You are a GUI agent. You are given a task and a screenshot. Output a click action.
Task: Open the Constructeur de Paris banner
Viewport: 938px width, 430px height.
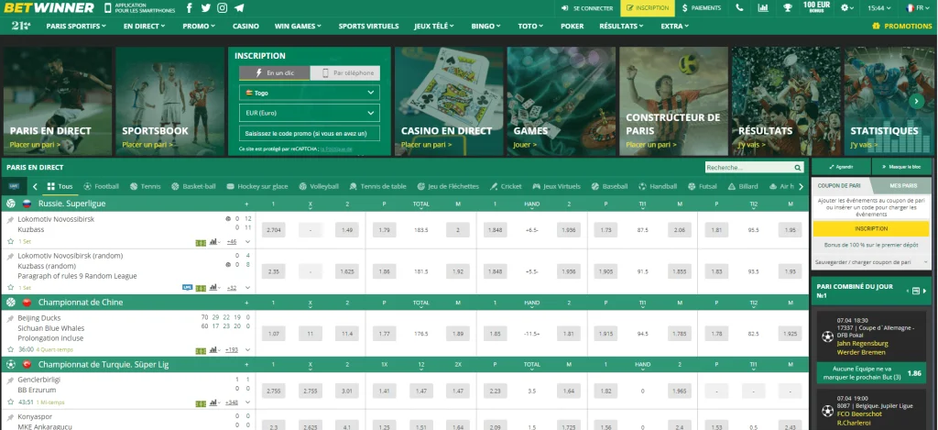pyautogui.click(x=673, y=101)
